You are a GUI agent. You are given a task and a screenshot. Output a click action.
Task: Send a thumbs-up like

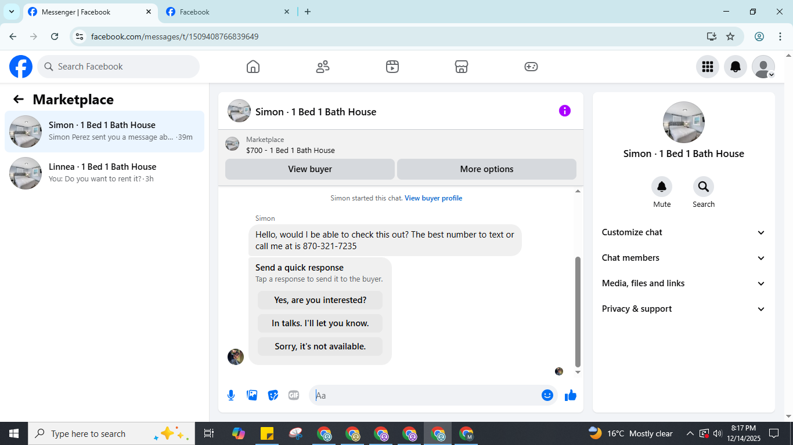pos(571,395)
